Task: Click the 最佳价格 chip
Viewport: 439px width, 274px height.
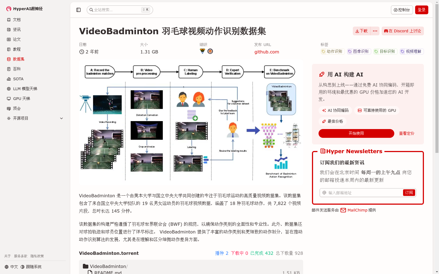Action: pyautogui.click(x=333, y=121)
